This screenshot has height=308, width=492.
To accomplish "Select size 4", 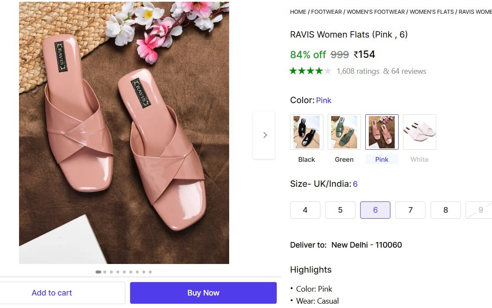I will (x=305, y=210).
